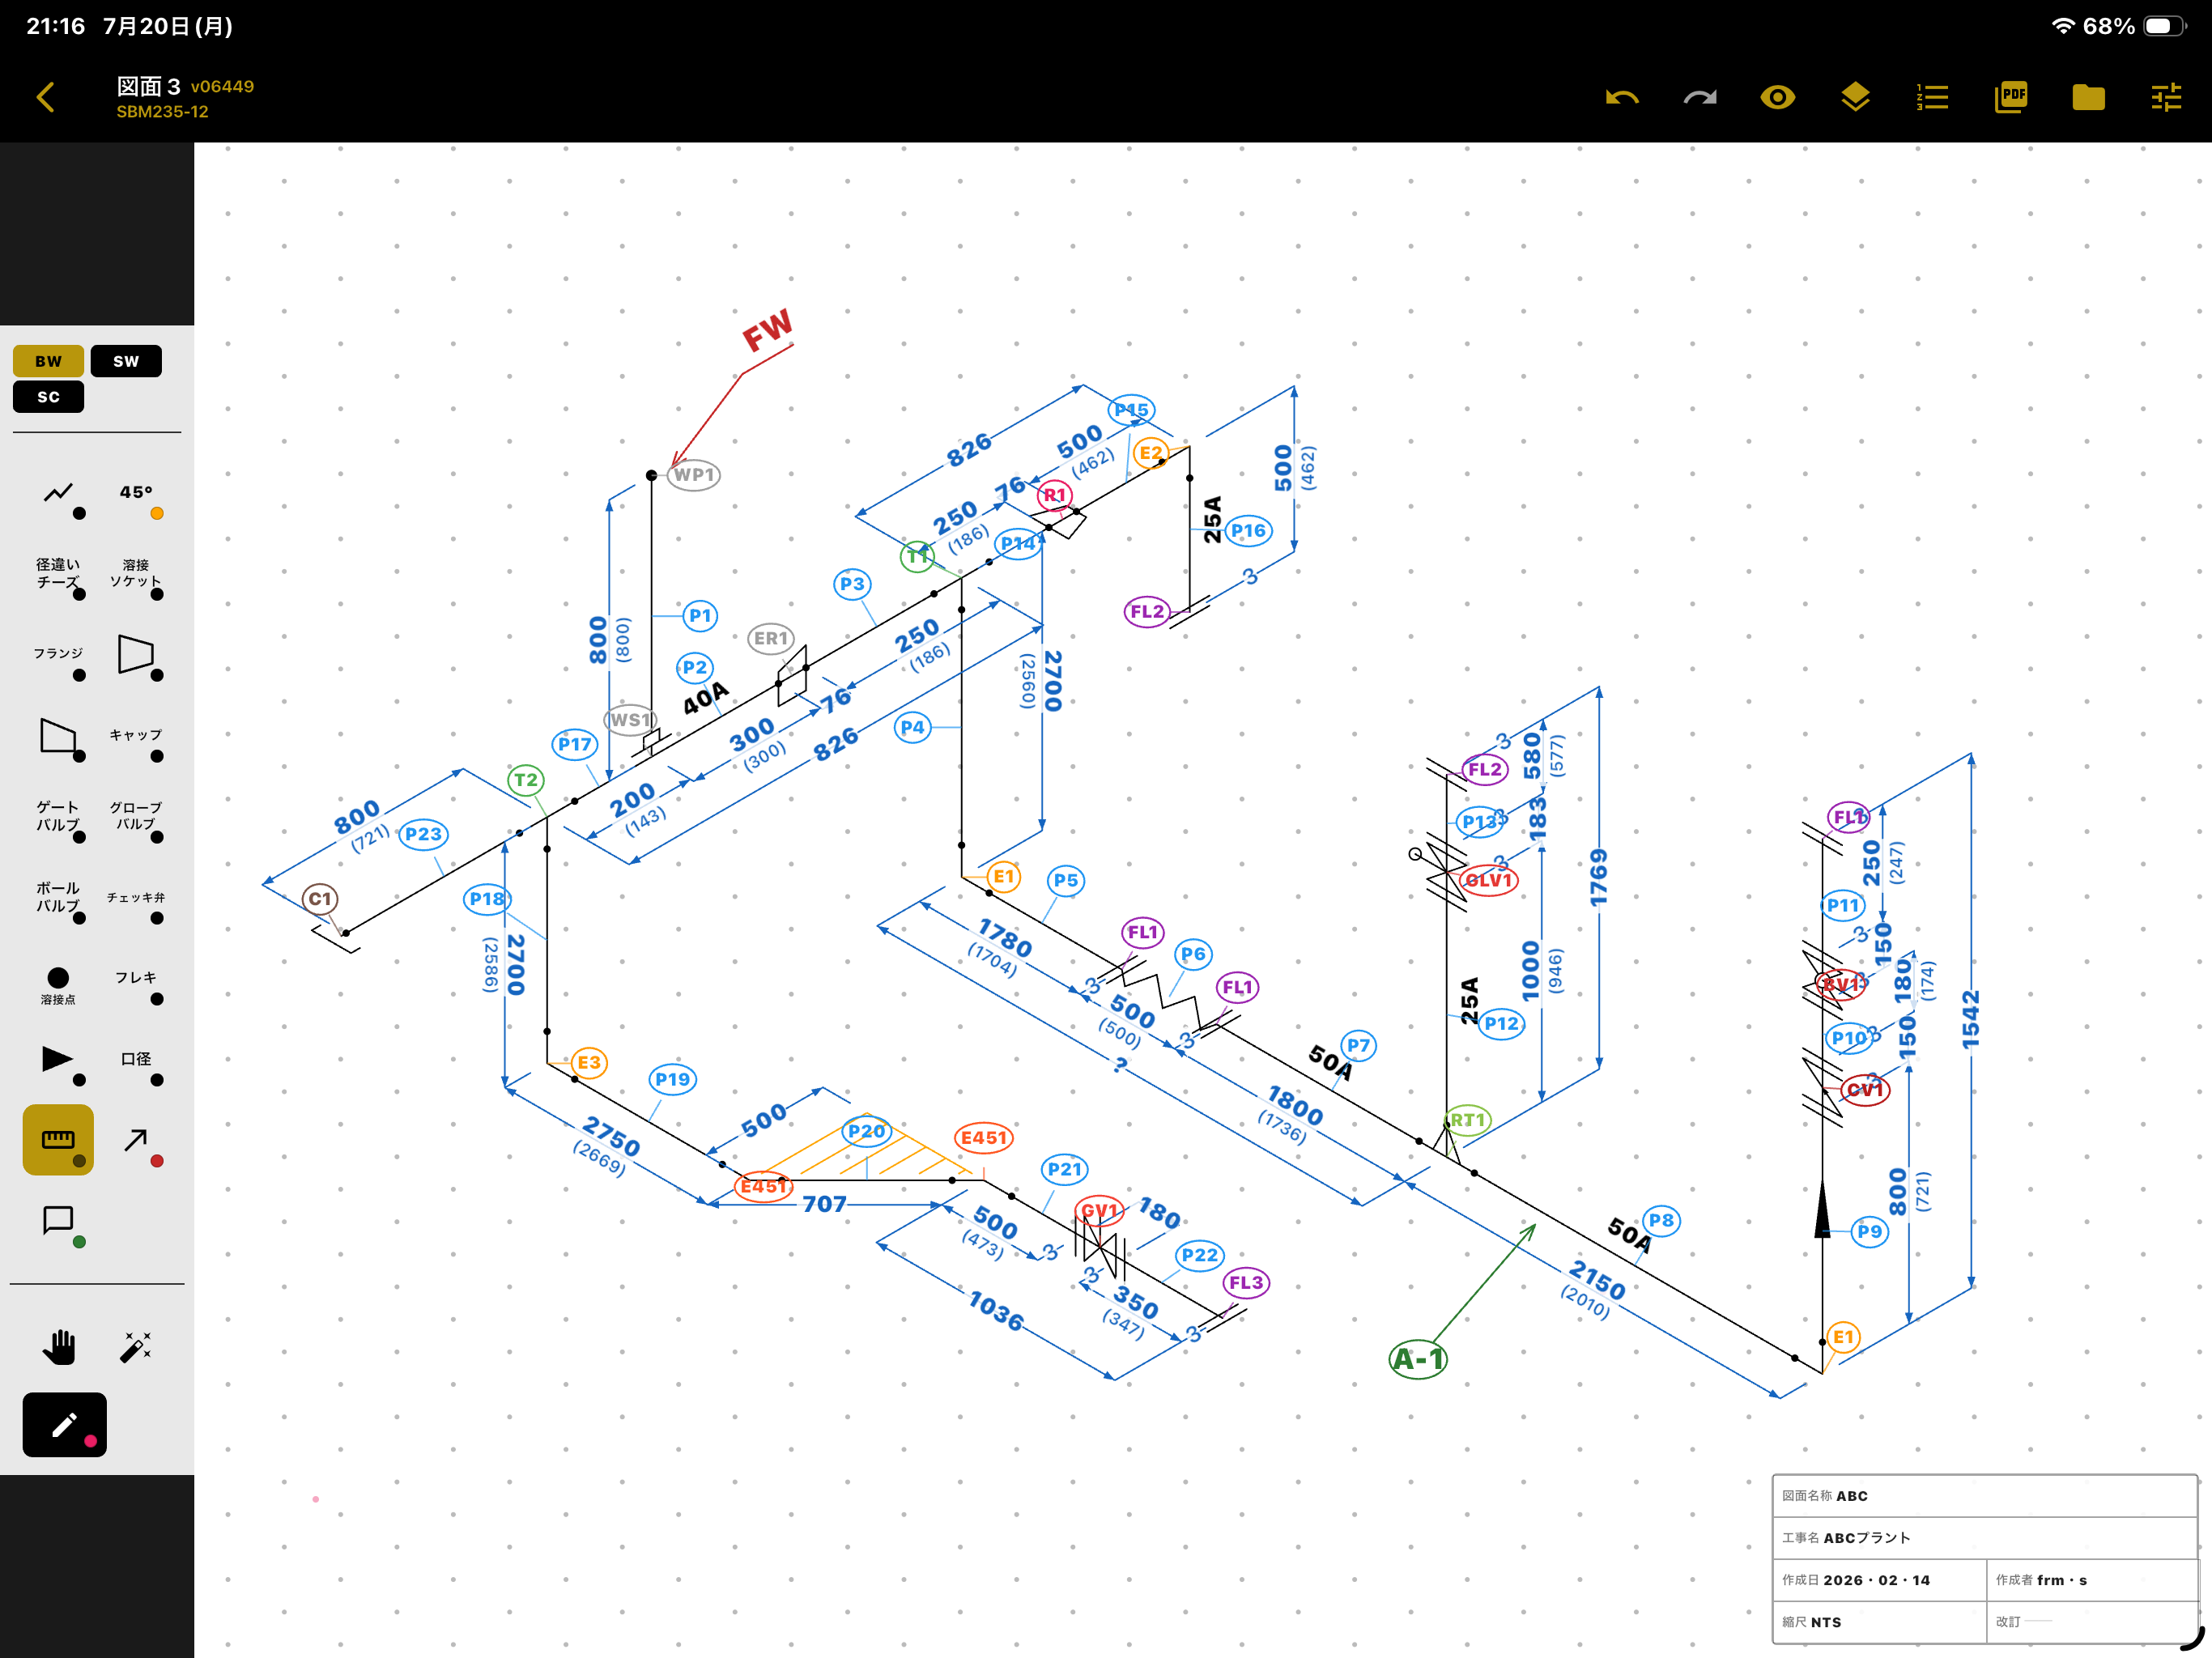2212x1658 pixels.
Task: Select the 1542 dimension text
Action: [1970, 1020]
